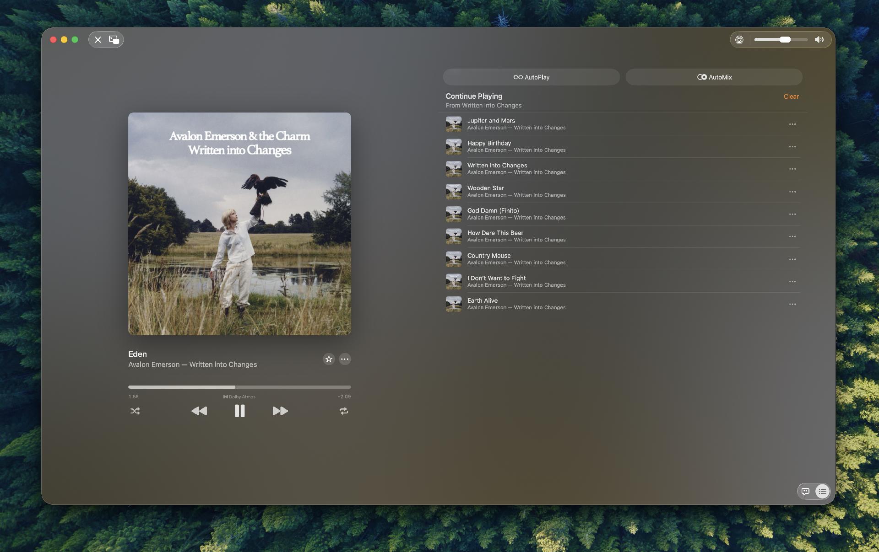Image resolution: width=879 pixels, height=552 pixels.
Task: Play Jupiter and Mars from queue
Action: pos(623,124)
